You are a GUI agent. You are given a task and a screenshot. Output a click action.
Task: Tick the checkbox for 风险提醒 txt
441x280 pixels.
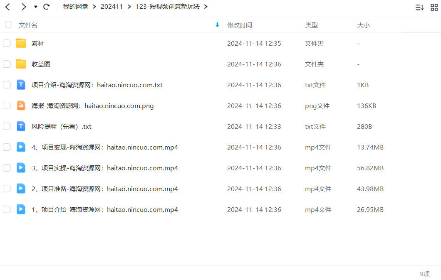tap(7, 126)
